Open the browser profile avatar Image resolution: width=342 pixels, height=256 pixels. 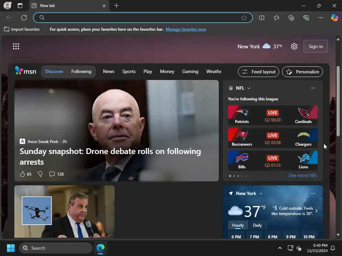click(x=8, y=5)
